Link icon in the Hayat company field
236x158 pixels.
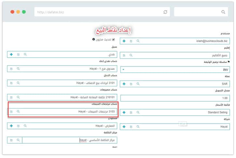click(x=131, y=127)
